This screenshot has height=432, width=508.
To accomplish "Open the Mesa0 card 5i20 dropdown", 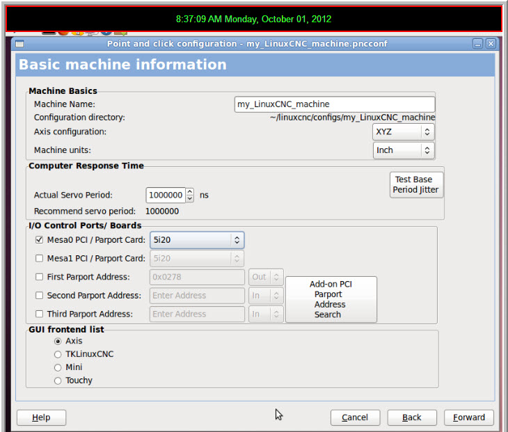I will 197,240.
